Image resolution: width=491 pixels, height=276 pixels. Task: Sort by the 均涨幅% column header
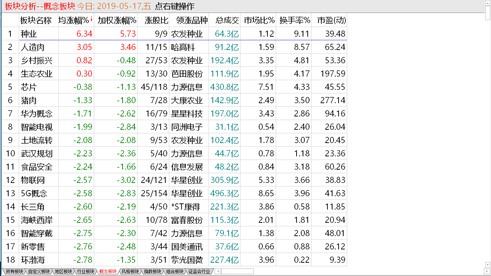click(x=73, y=20)
